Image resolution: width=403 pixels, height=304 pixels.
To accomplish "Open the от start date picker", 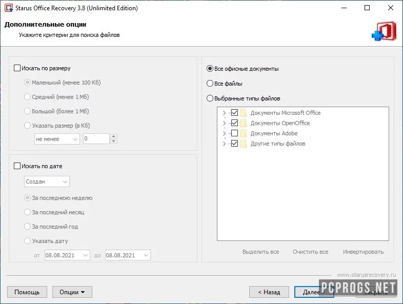I will click(67, 255).
